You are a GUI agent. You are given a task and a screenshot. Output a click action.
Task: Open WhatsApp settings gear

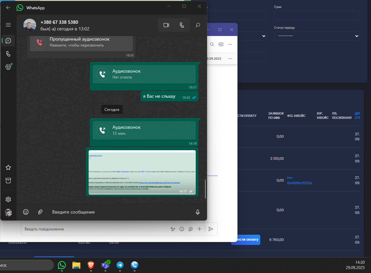(x=8, y=199)
